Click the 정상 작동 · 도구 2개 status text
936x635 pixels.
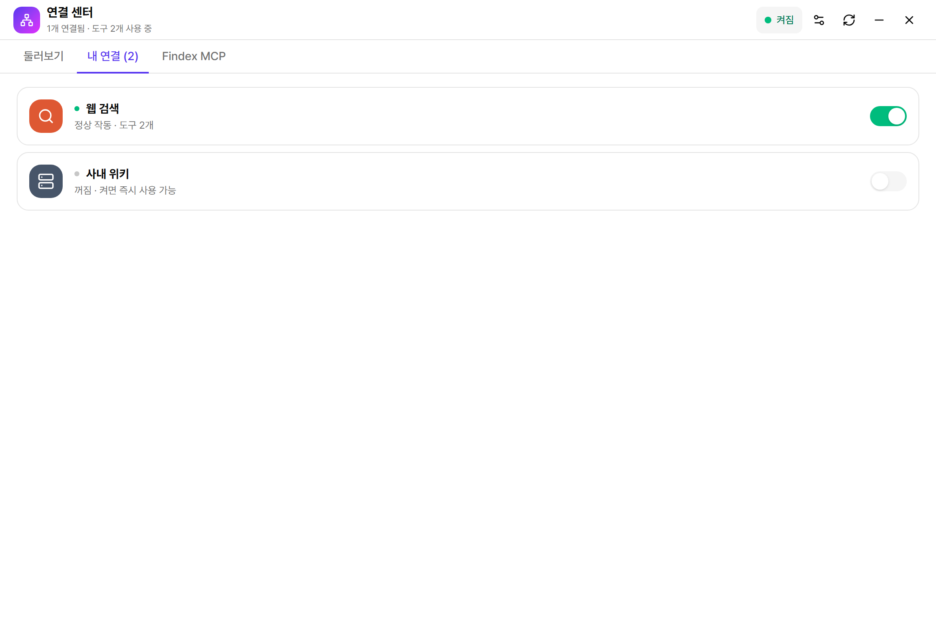(114, 125)
